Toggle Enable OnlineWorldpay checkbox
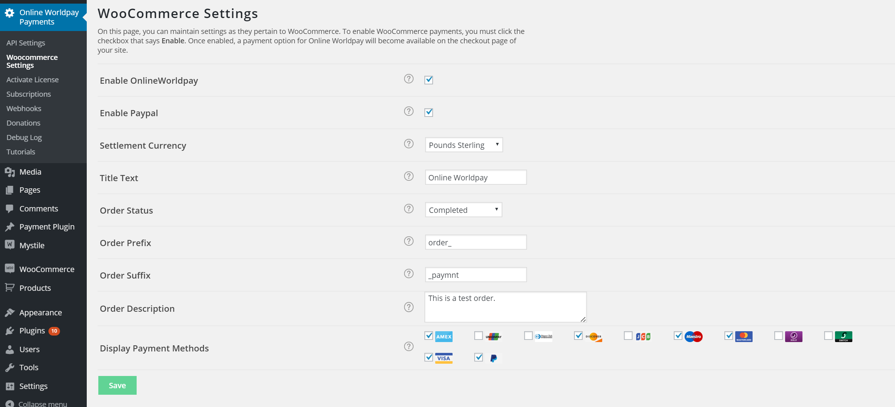The width and height of the screenshot is (895, 407). (429, 80)
